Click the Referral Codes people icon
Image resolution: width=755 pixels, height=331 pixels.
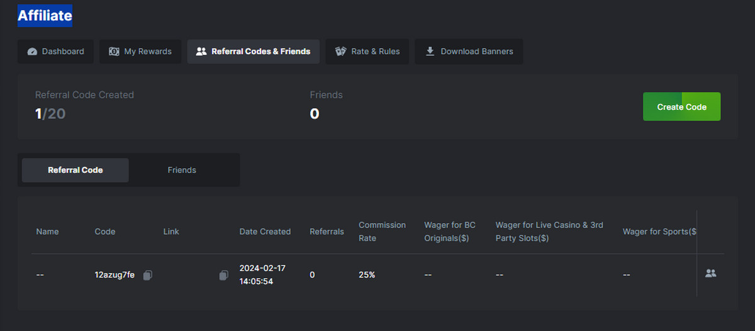201,52
